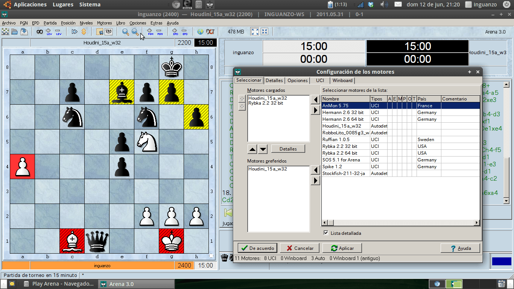Screen dimensions: 514x289
Task: Click the right arrow beside Motores preferidos
Action: [x=315, y=180]
